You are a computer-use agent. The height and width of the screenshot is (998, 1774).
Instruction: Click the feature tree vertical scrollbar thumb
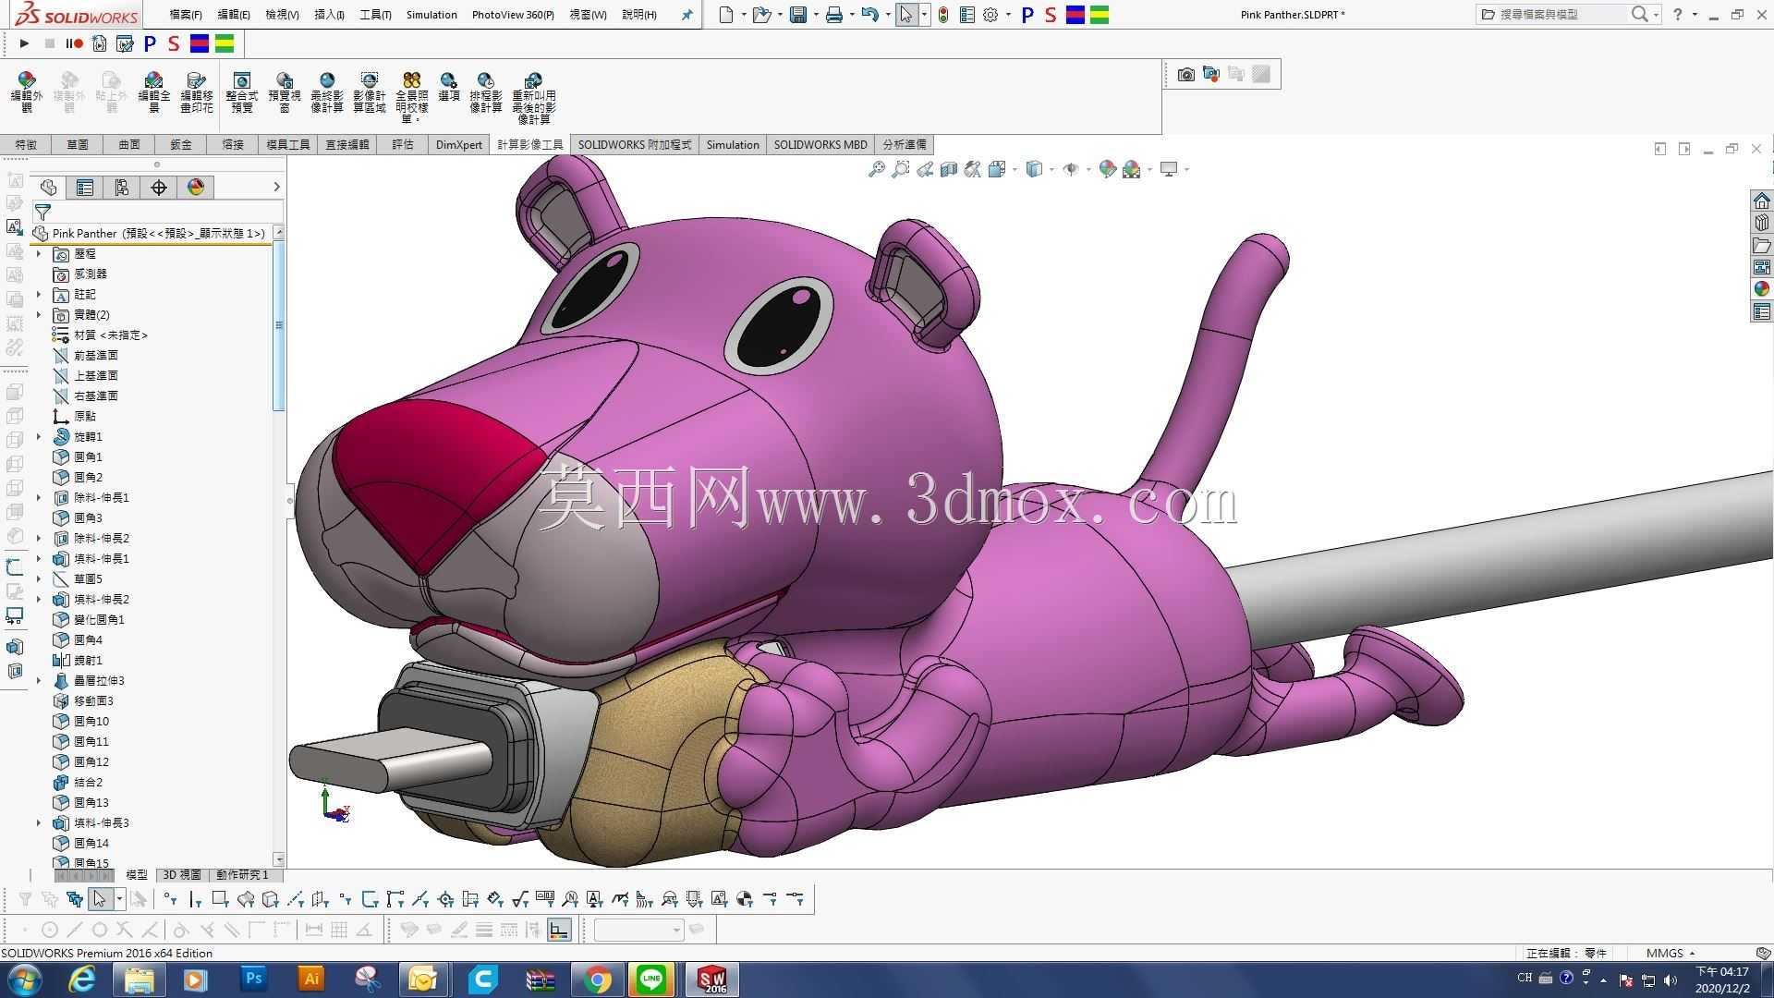[279, 325]
